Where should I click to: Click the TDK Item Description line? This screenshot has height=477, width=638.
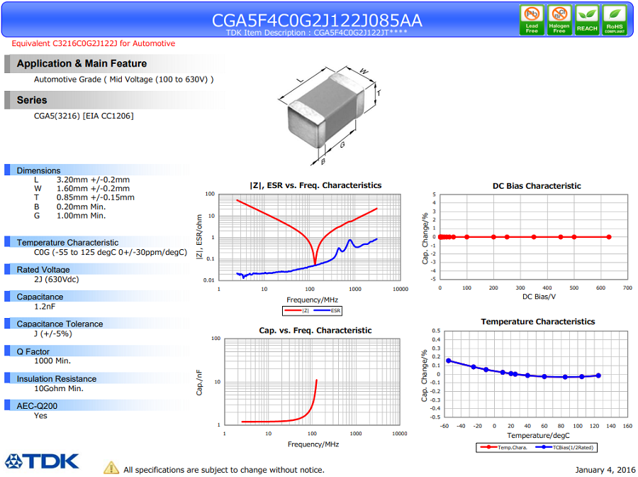click(x=316, y=33)
